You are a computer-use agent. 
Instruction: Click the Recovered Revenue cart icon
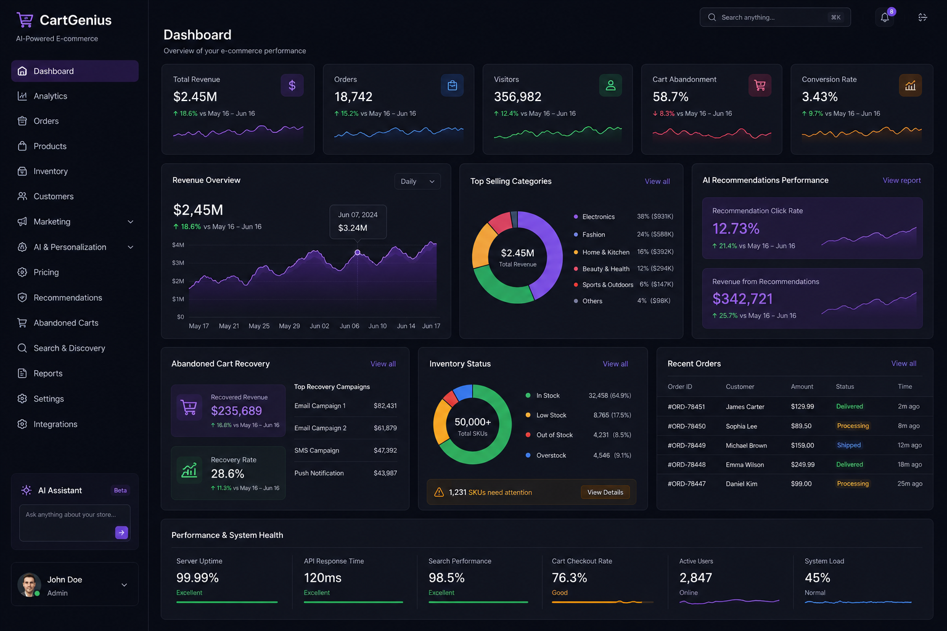[189, 407]
